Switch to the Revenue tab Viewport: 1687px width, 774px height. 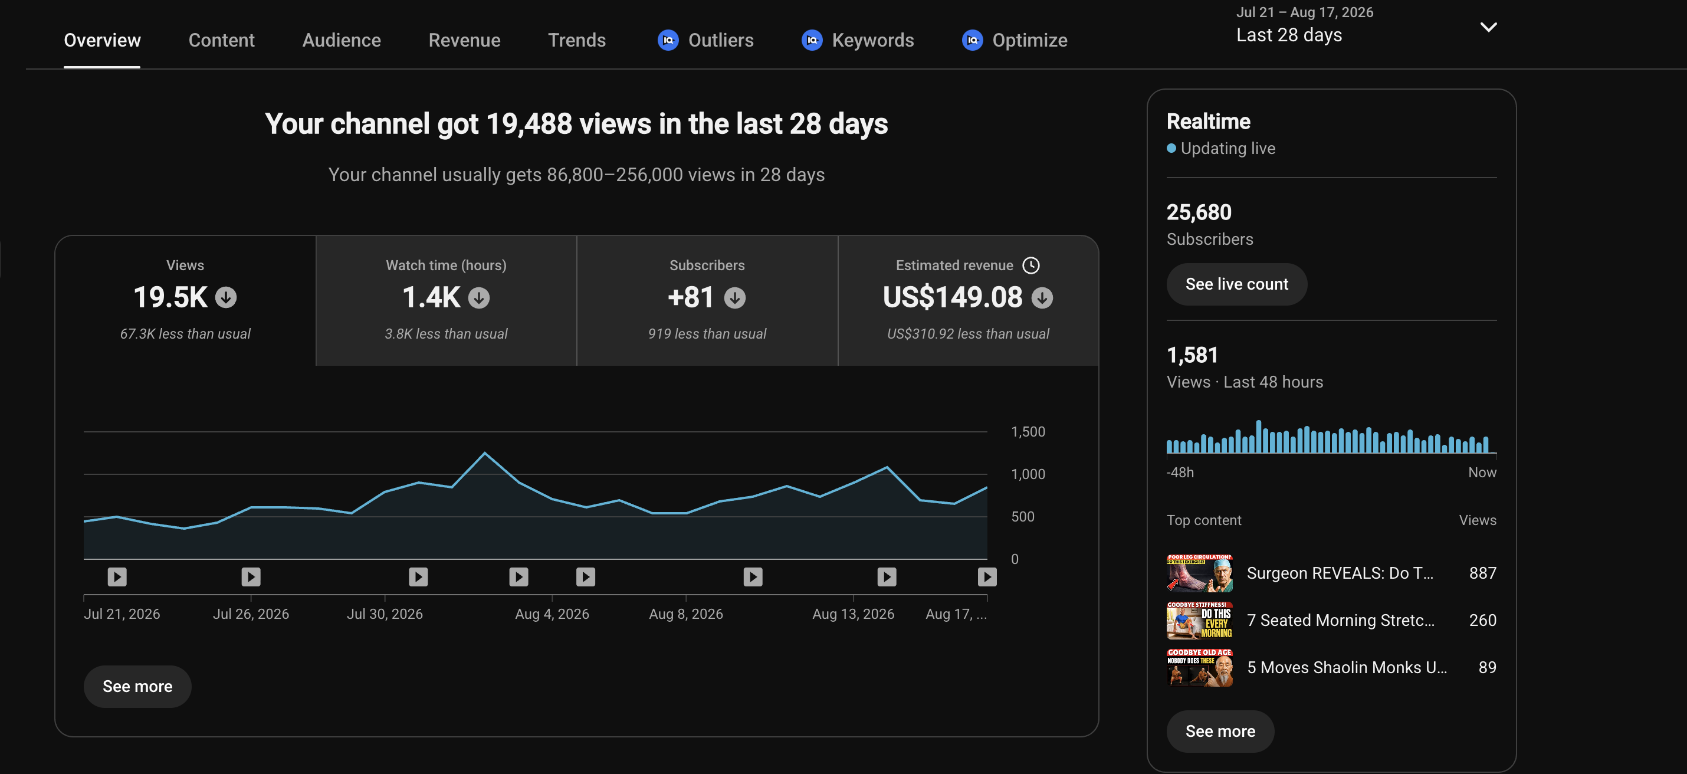tap(464, 40)
